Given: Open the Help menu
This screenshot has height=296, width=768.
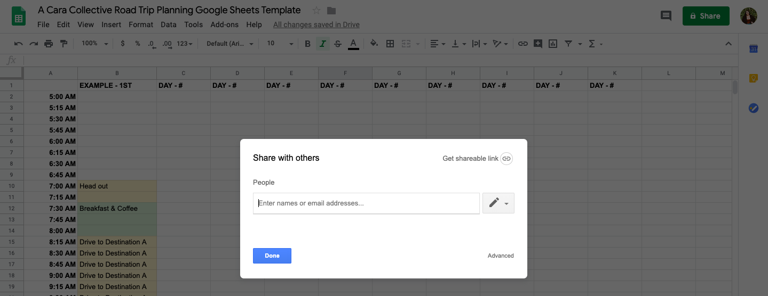Looking at the screenshot, I should pyautogui.click(x=254, y=24).
